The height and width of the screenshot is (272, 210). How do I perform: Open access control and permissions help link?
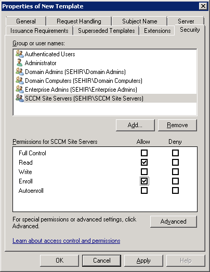[x=67, y=241]
